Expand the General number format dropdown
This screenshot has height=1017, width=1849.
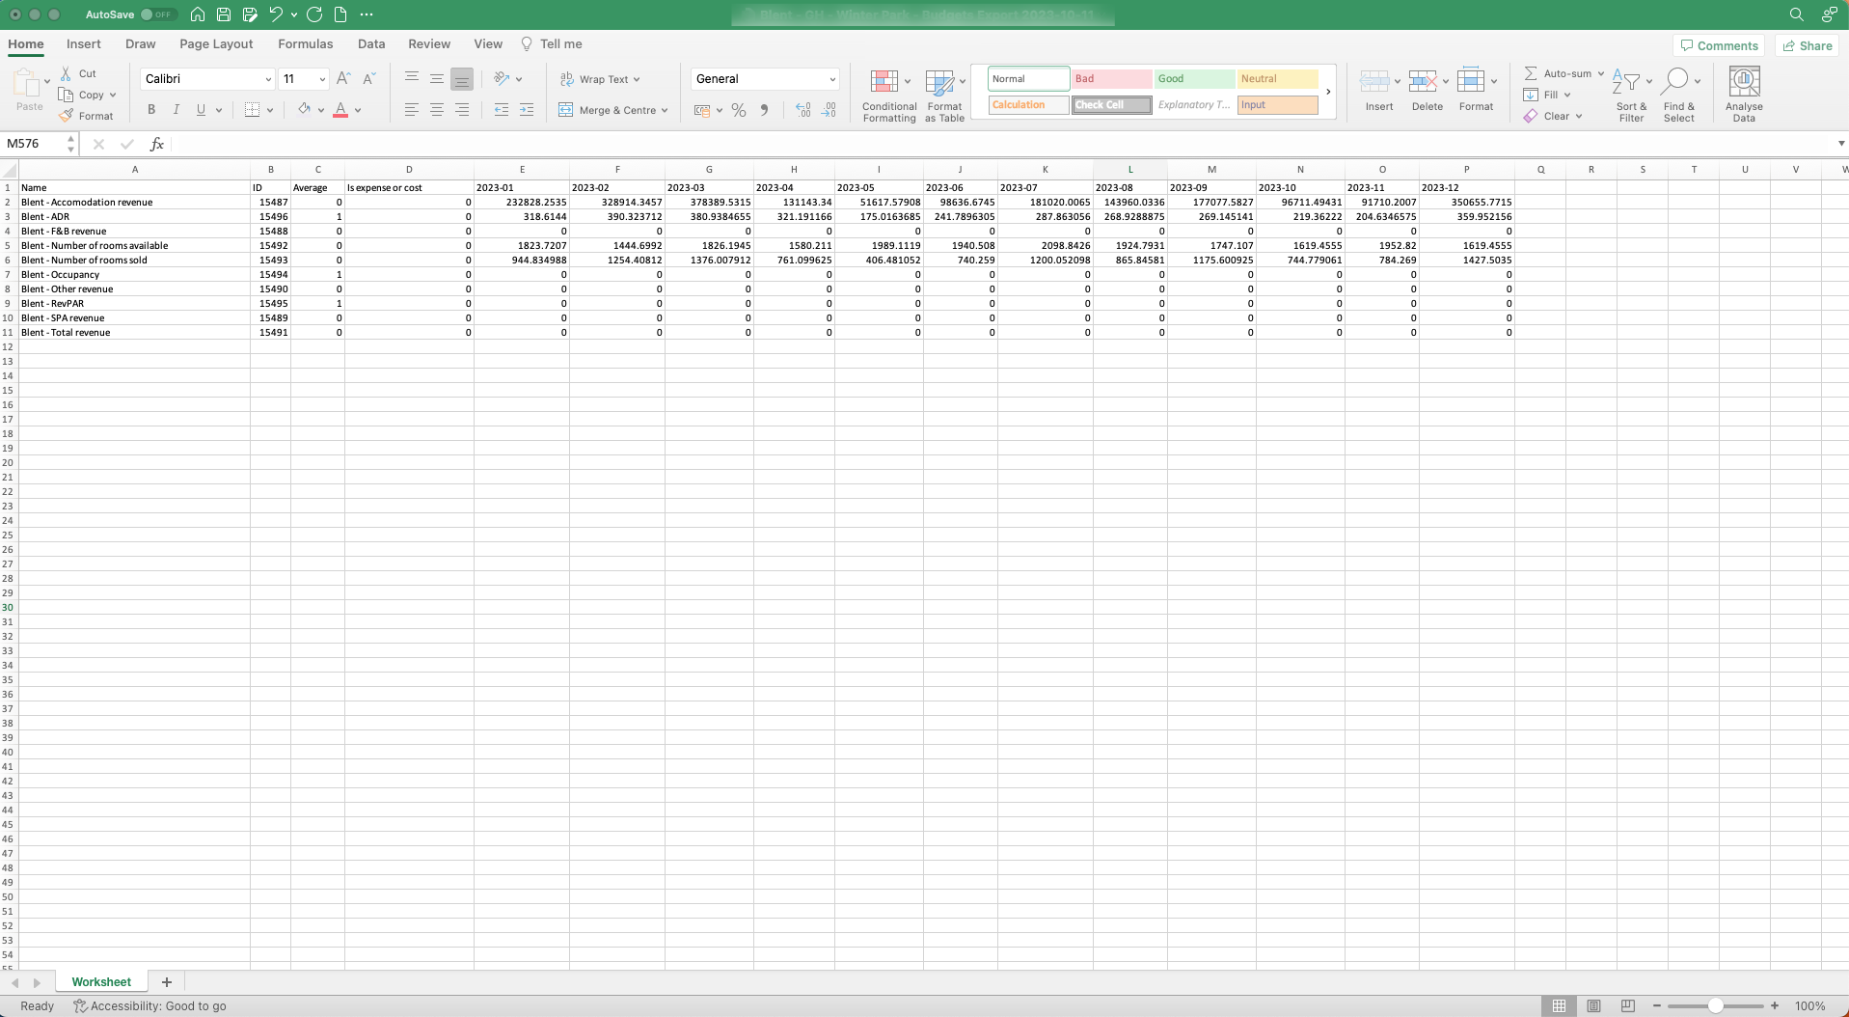[831, 79]
